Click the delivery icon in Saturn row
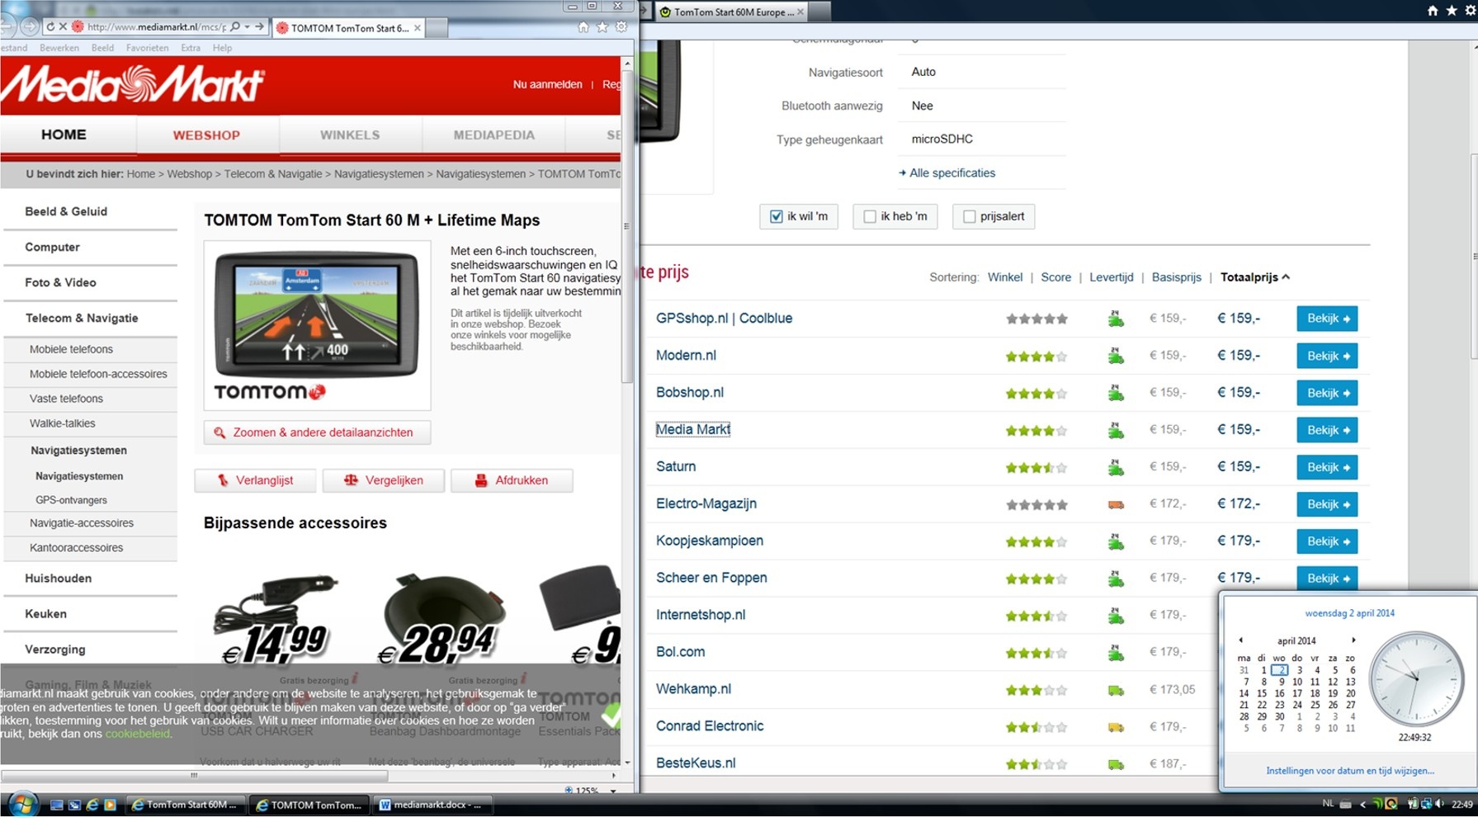The image size is (1478, 822). tap(1116, 467)
